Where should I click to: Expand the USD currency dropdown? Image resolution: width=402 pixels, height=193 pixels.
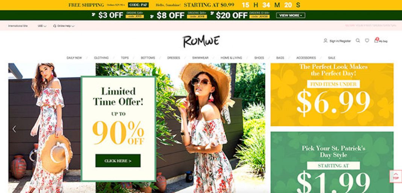42,26
